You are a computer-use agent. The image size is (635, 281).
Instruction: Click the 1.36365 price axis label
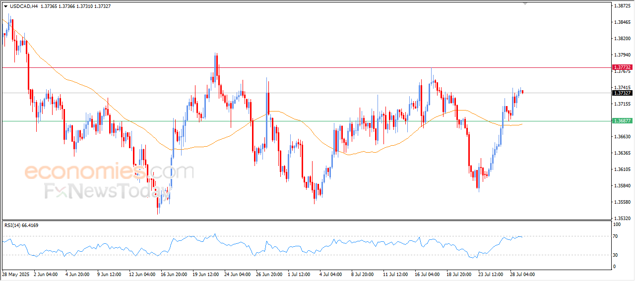click(622, 153)
